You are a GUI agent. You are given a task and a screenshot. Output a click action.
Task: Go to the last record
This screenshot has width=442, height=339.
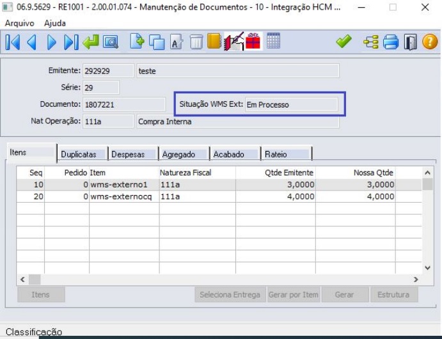71,42
